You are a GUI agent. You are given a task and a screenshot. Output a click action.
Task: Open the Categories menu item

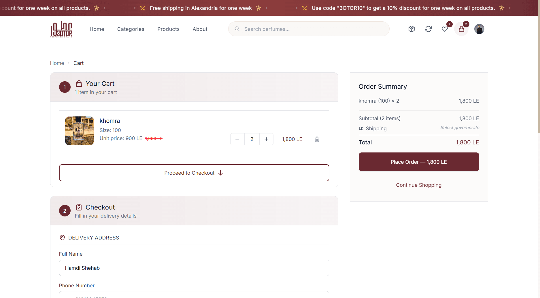[x=131, y=29]
